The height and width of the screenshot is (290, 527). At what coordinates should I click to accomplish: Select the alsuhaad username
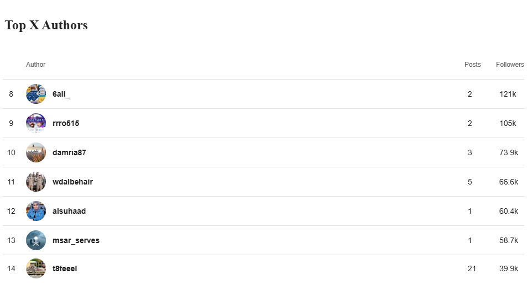pos(69,211)
